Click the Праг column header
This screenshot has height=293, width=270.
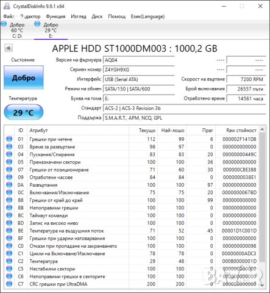coord(201,130)
